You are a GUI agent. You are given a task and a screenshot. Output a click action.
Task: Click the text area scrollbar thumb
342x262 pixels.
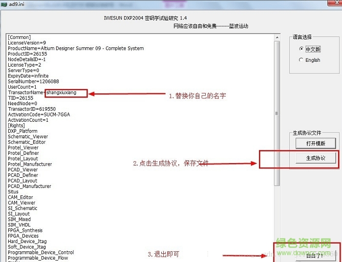pyautogui.click(x=277, y=113)
